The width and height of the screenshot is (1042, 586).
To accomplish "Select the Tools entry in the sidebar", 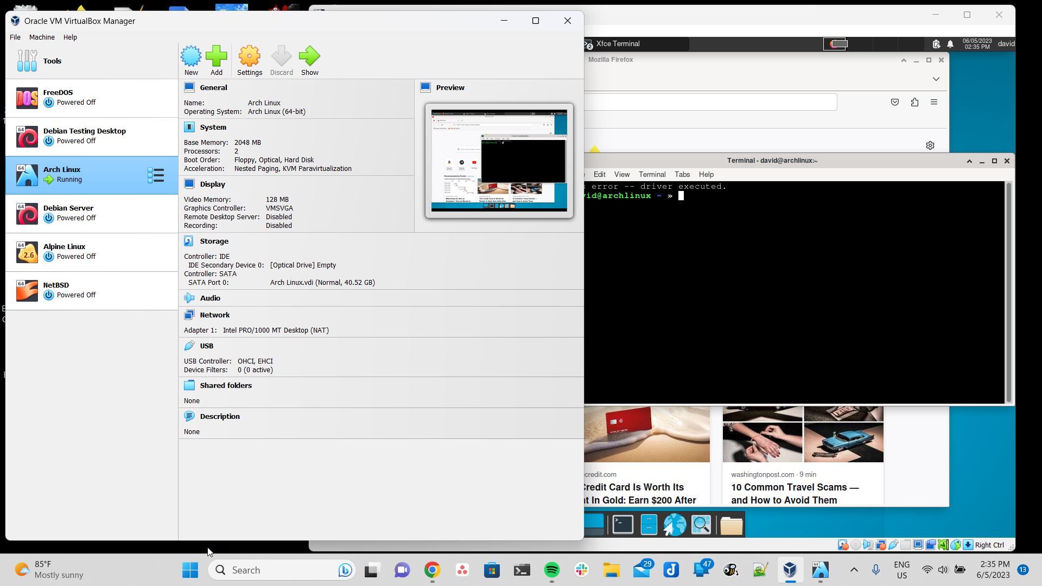I will pos(52,61).
